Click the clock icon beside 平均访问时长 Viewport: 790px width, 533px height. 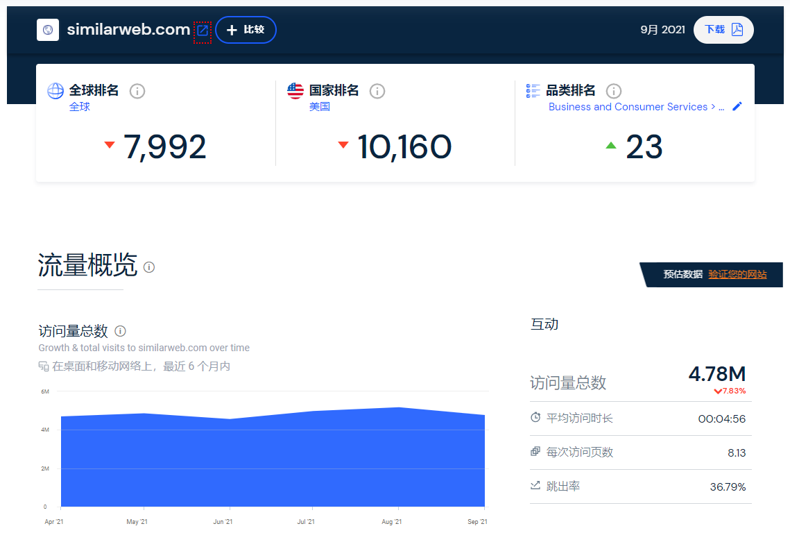click(535, 417)
